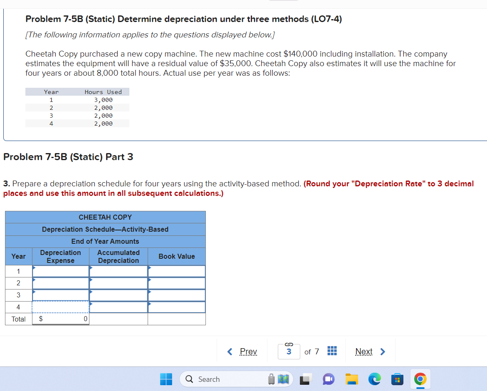The image size is (487, 391).
Task: Click the page link icon above the page number
Action: click(x=289, y=344)
